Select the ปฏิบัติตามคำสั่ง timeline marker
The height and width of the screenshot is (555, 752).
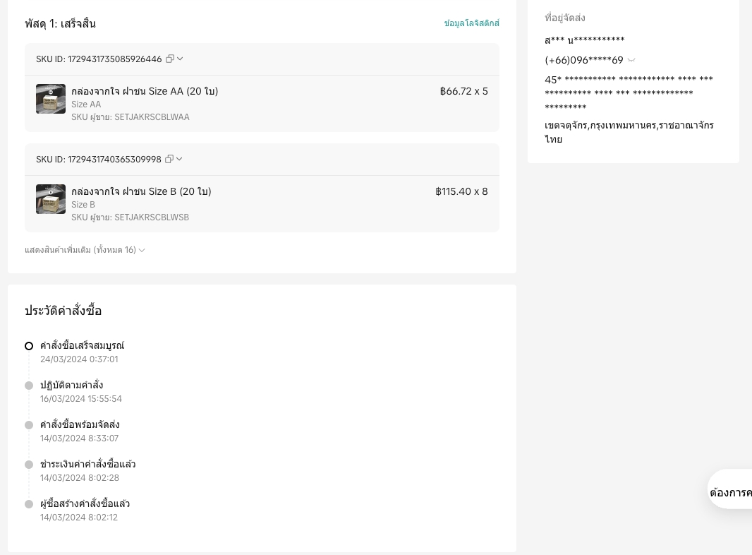coord(29,386)
